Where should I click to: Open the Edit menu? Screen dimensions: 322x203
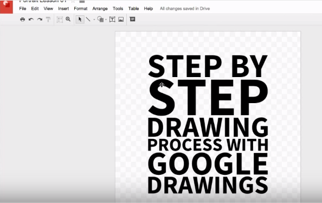tap(35, 9)
